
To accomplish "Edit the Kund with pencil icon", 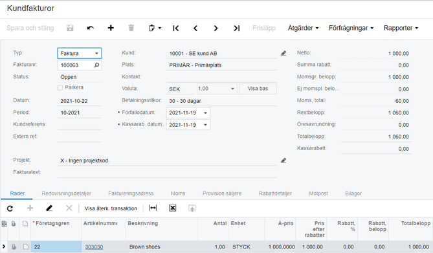I will tap(283, 53).
